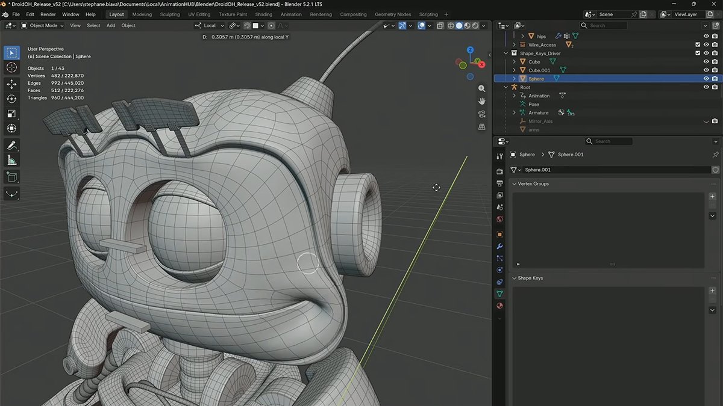Hide Cube in viewport via eye icon
Screen dimensions: 723x406
[706, 61]
